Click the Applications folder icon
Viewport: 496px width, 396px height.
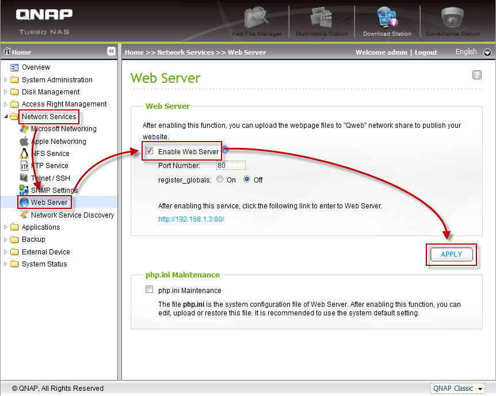pyautogui.click(x=14, y=227)
